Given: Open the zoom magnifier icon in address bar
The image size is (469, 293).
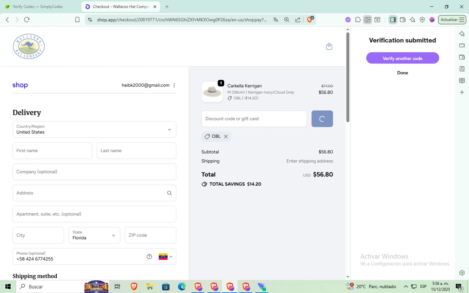Looking at the screenshot, I should coord(287,20).
